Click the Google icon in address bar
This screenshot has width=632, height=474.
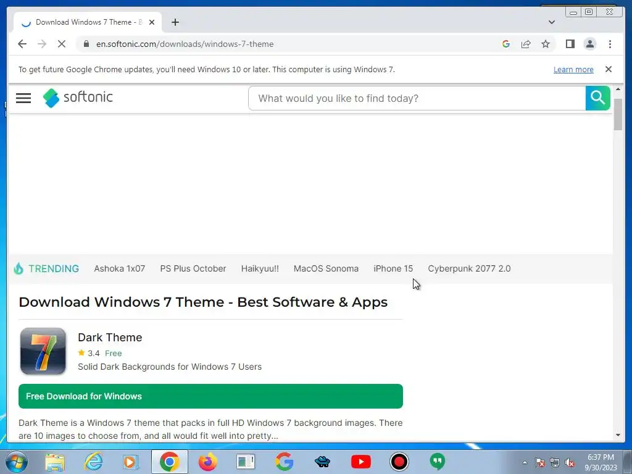point(506,44)
